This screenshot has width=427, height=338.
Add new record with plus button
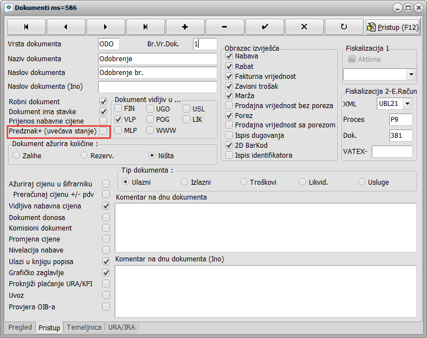pos(185,26)
